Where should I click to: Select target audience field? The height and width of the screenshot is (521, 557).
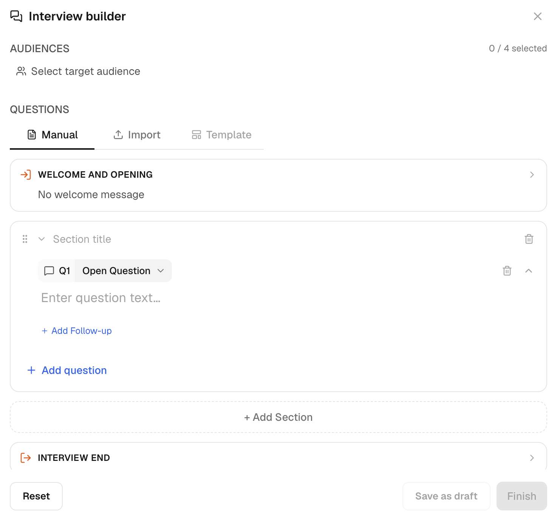78,71
